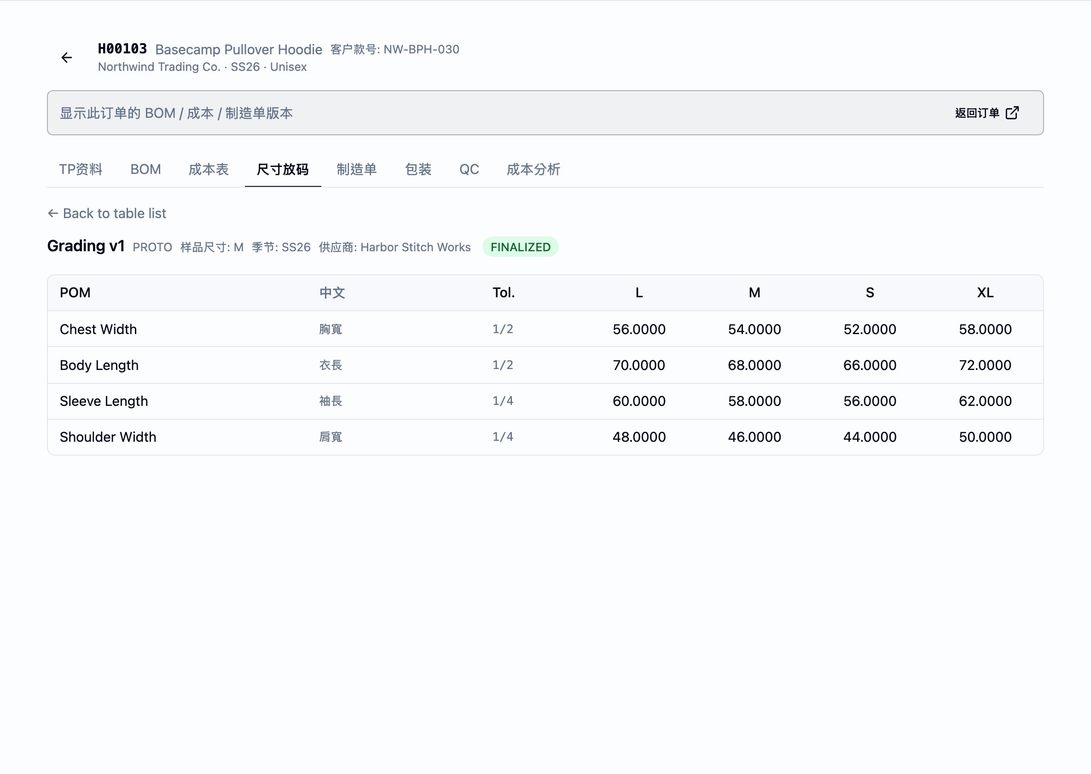Click Sleeve Length L value 60.0000

pyautogui.click(x=639, y=401)
